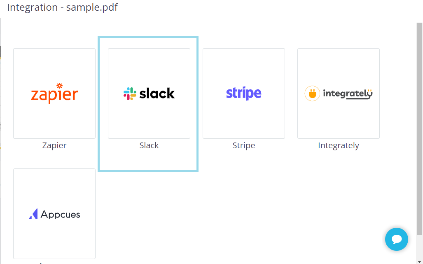The image size is (423, 264).
Task: Click the purple Appcues triangle mark
Action: 33,214
